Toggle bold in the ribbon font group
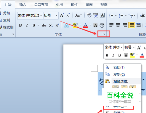The image size is (146, 113). point(20,25)
